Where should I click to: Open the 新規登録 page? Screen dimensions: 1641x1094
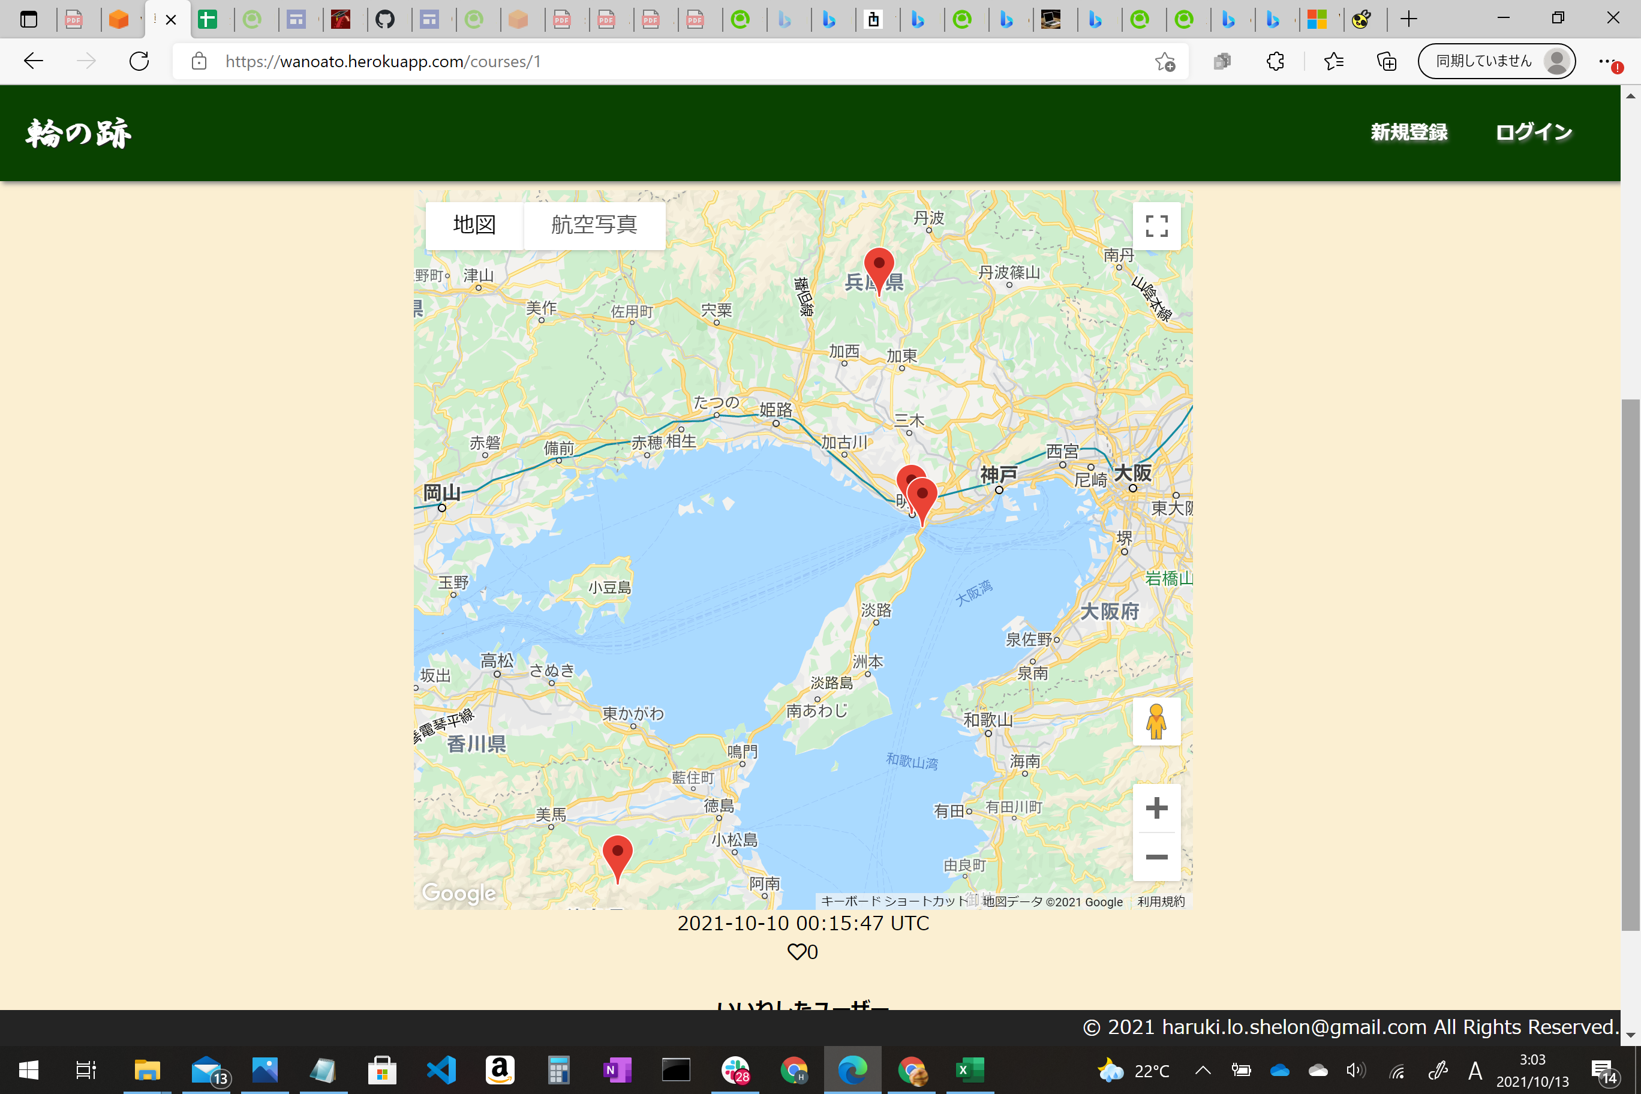pyautogui.click(x=1409, y=132)
